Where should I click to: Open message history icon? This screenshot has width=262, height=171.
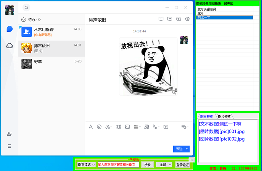[x=184, y=127]
